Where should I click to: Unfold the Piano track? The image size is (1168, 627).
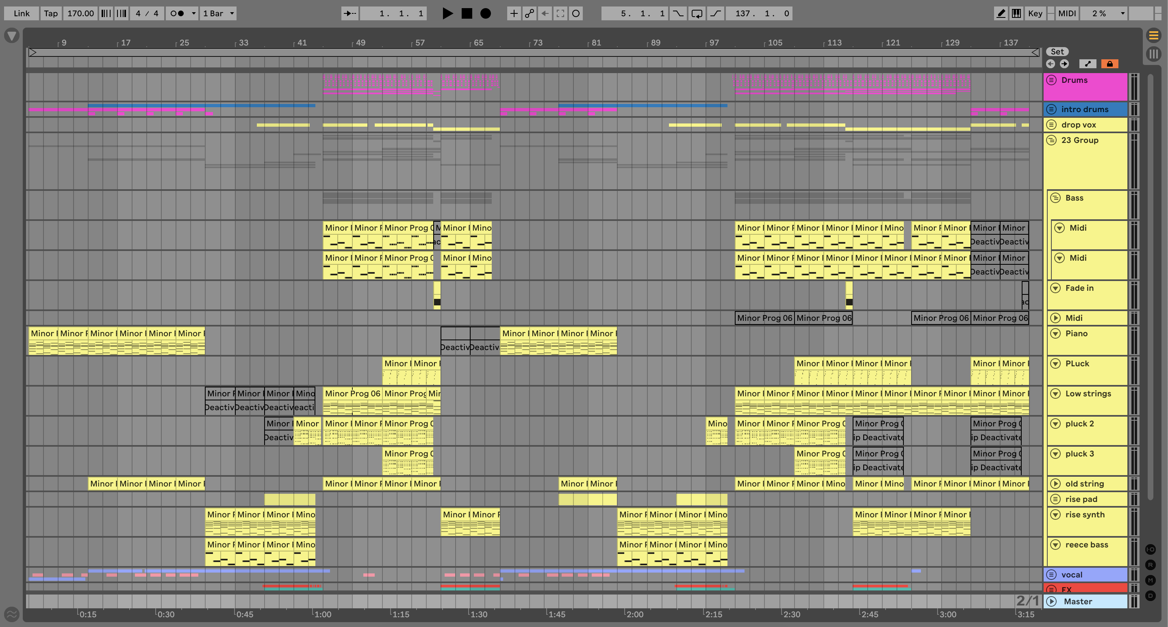tap(1055, 333)
